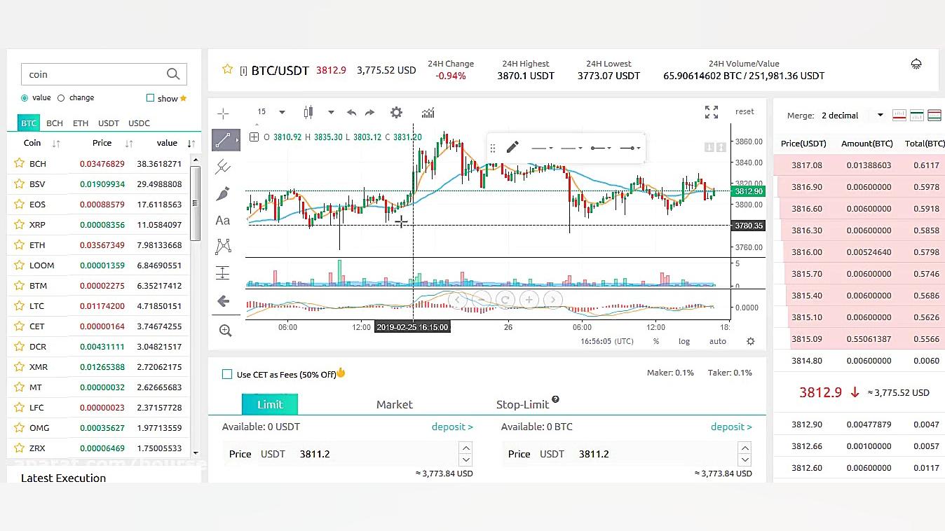Click the Stop-Limit help question icon
The width and height of the screenshot is (945, 531).
click(x=555, y=399)
